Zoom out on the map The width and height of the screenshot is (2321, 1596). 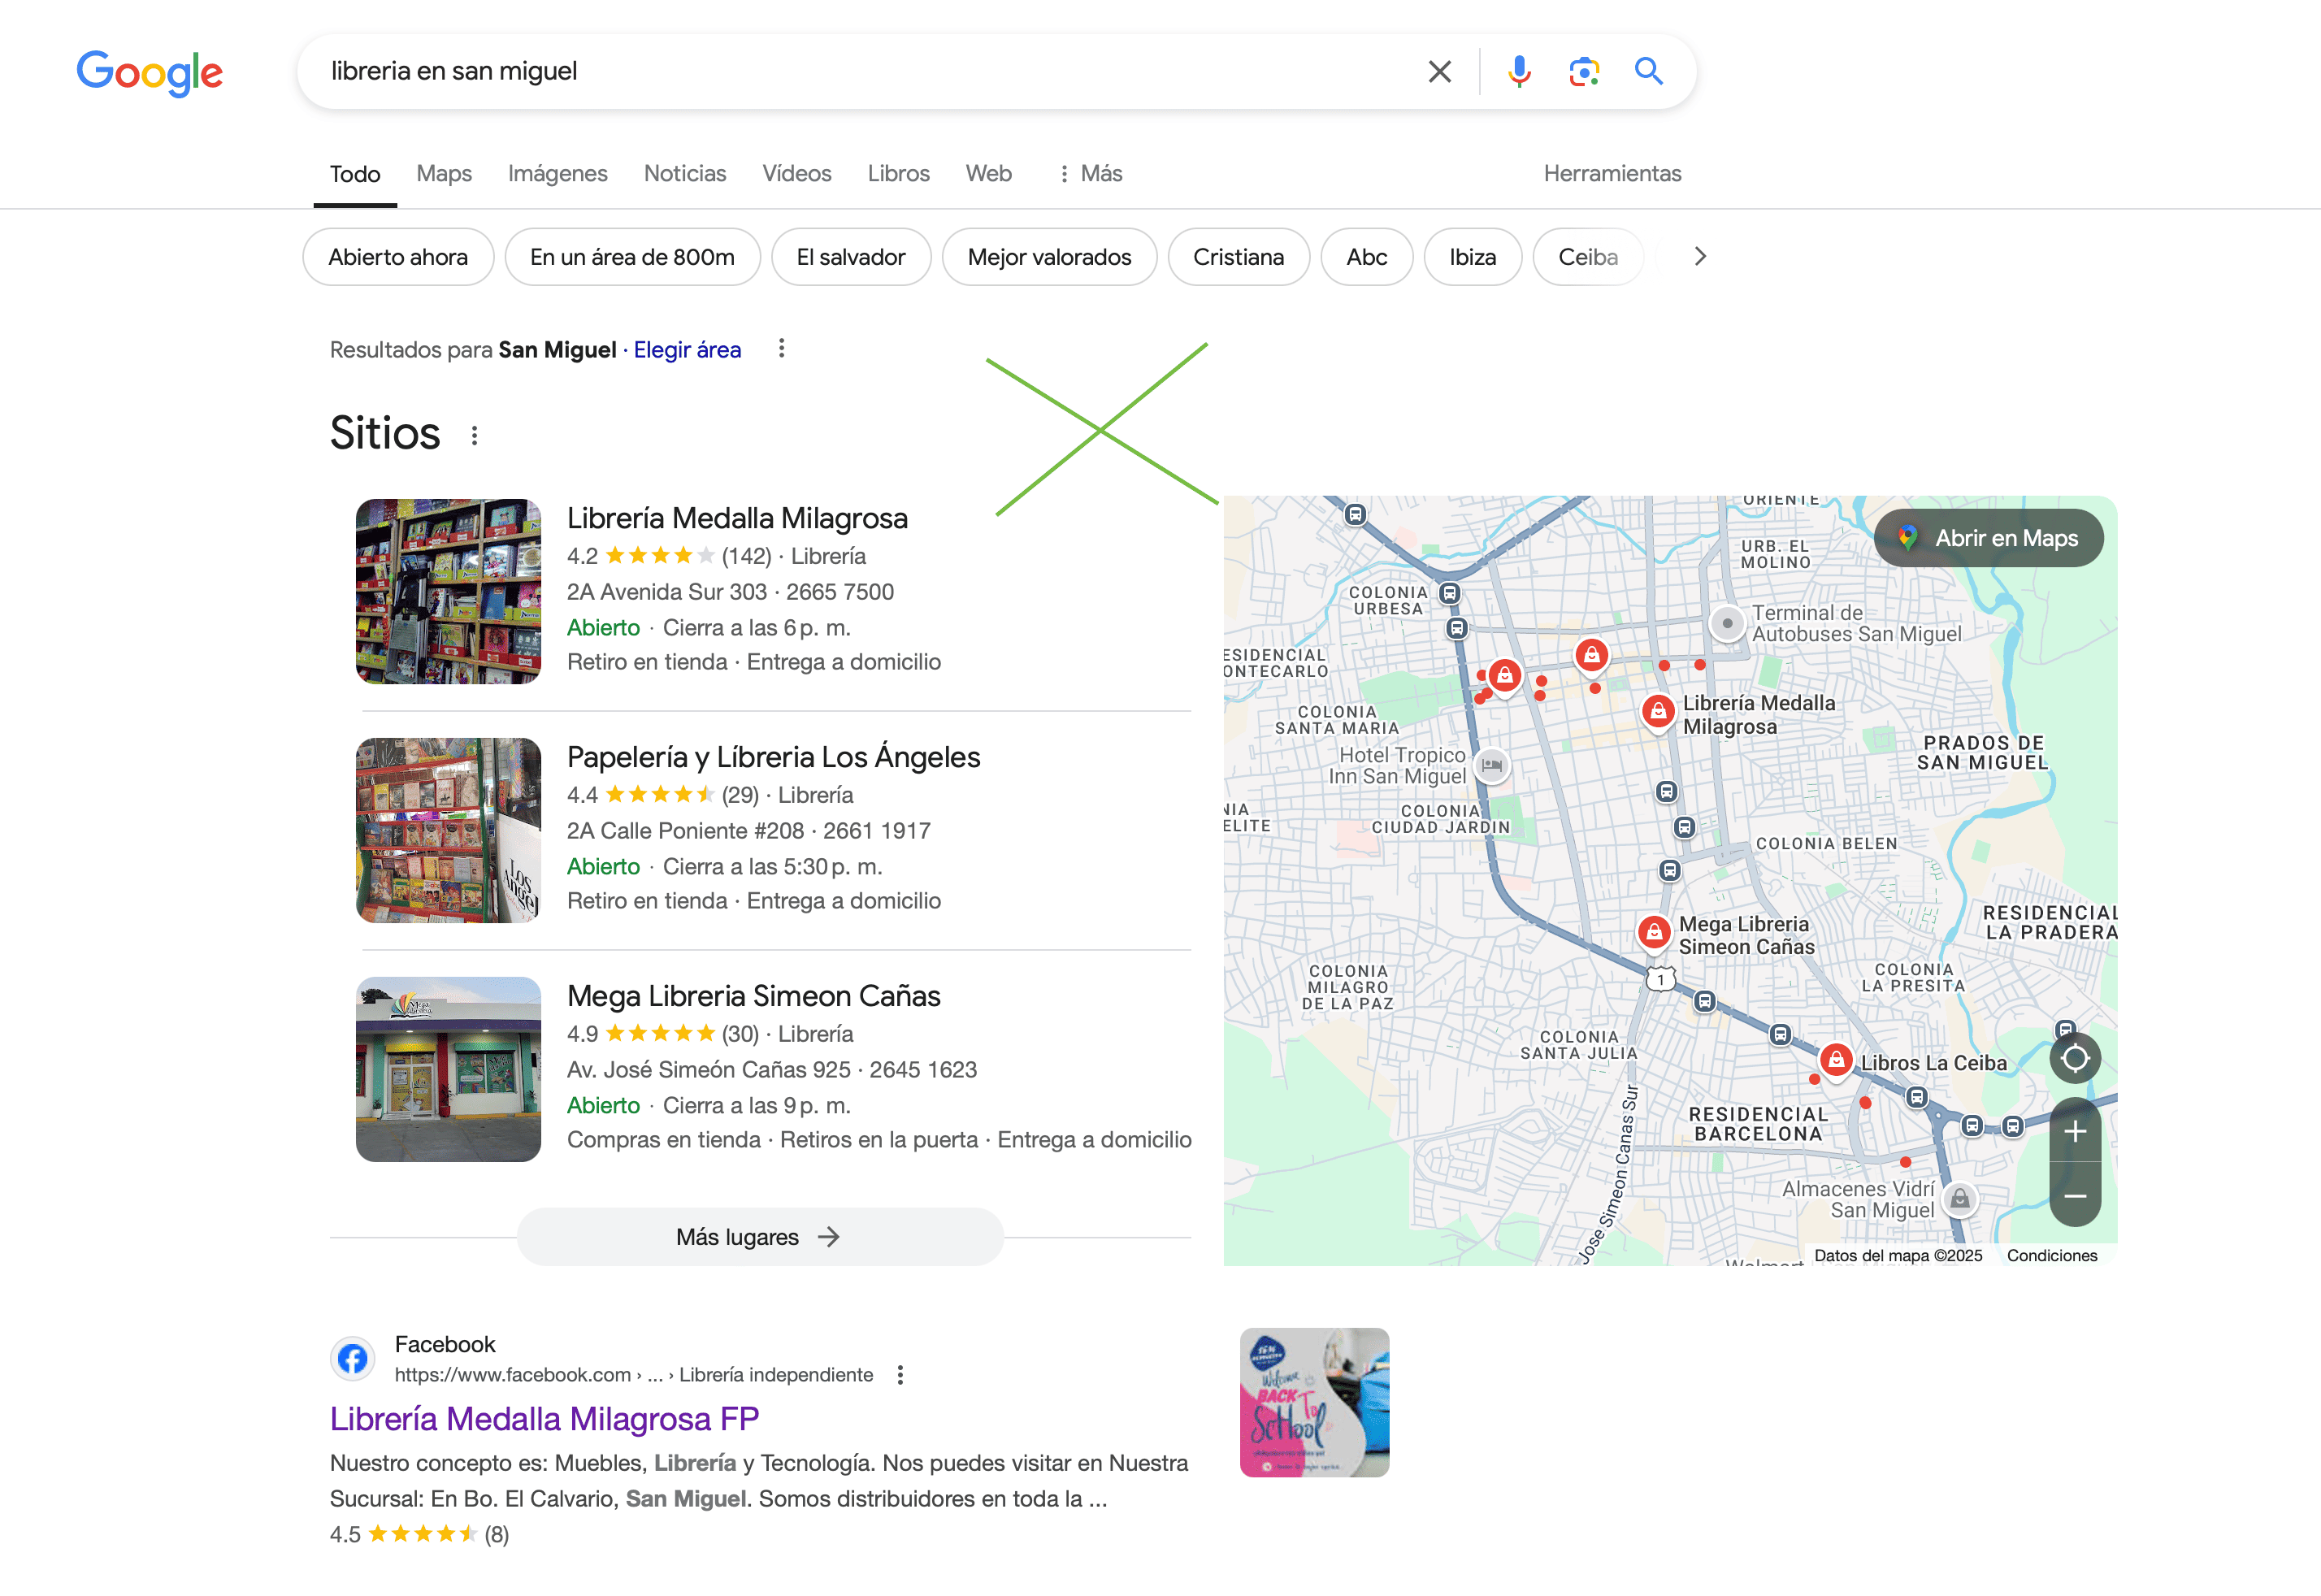tap(2075, 1195)
